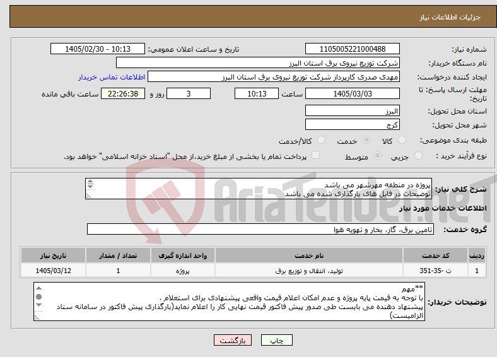Click the deadline hour 10:13 field
Image resolution: width=497 pixels, height=357 pixels.
pyautogui.click(x=257, y=93)
